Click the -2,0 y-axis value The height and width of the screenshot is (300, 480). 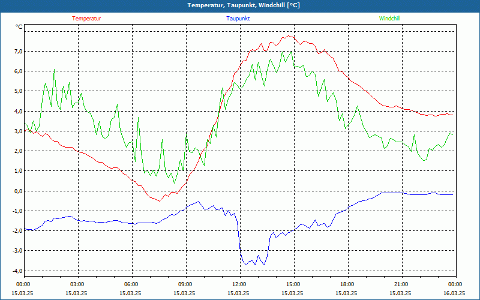(x=18, y=231)
